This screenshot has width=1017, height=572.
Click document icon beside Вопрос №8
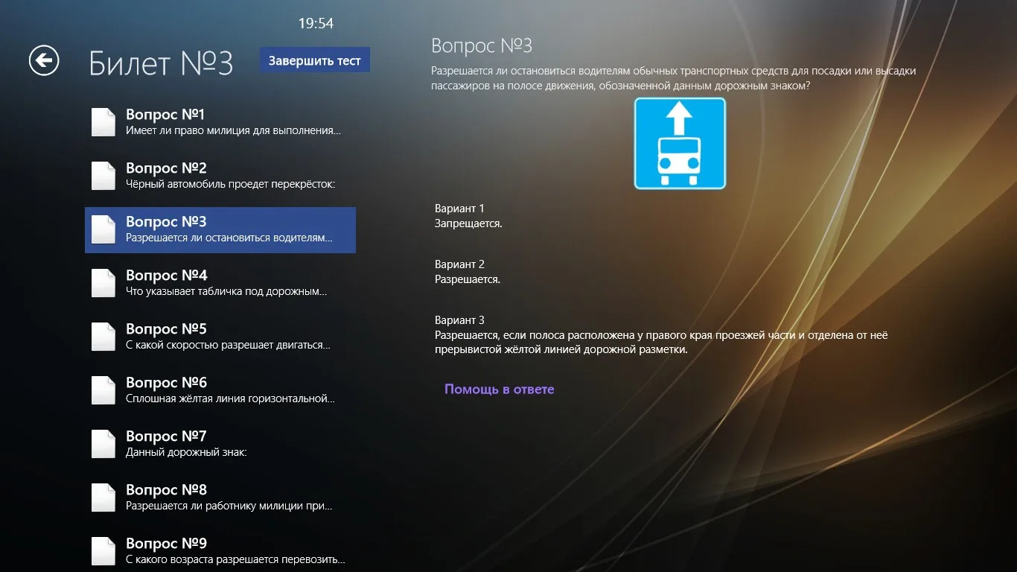103,498
